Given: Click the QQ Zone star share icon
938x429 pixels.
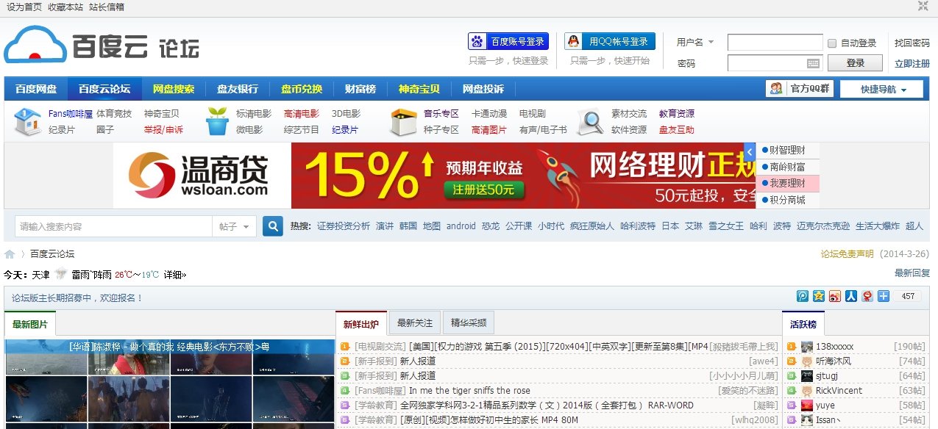Looking at the screenshot, I should click(819, 296).
